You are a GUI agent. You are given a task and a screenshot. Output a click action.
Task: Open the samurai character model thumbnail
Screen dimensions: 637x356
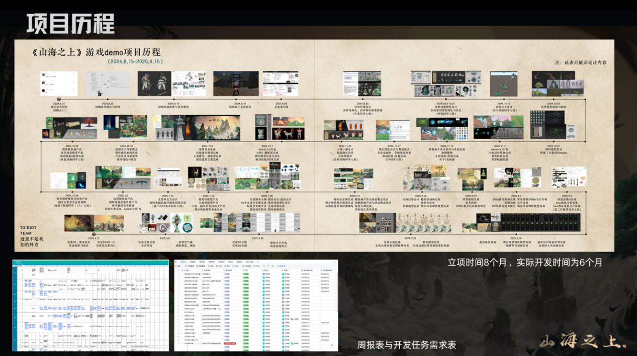tap(153, 83)
